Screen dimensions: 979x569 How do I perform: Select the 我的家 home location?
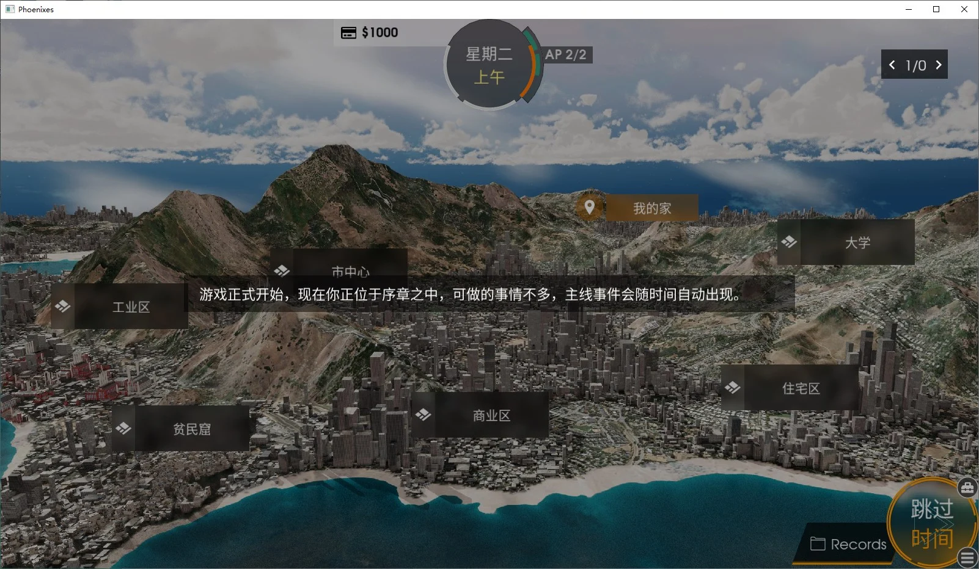click(x=651, y=208)
